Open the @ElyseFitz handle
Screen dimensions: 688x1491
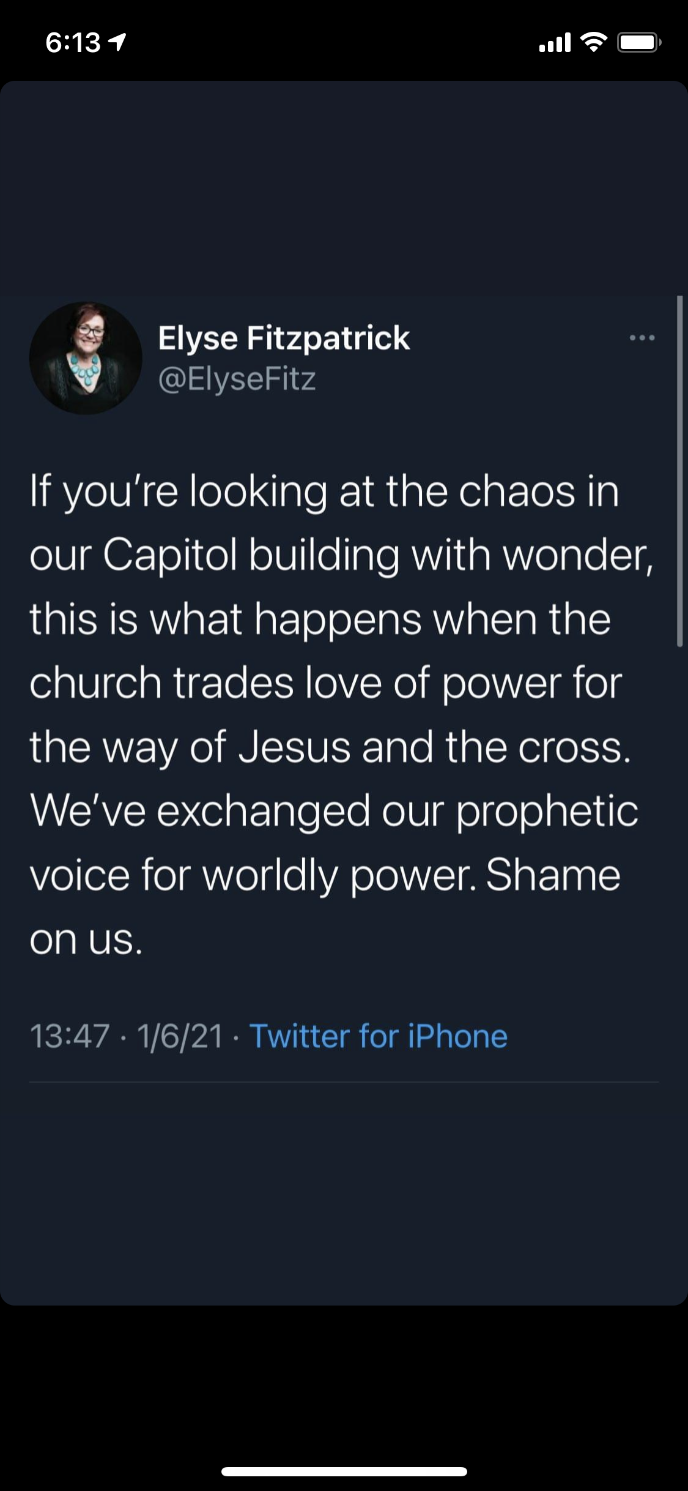point(237,379)
